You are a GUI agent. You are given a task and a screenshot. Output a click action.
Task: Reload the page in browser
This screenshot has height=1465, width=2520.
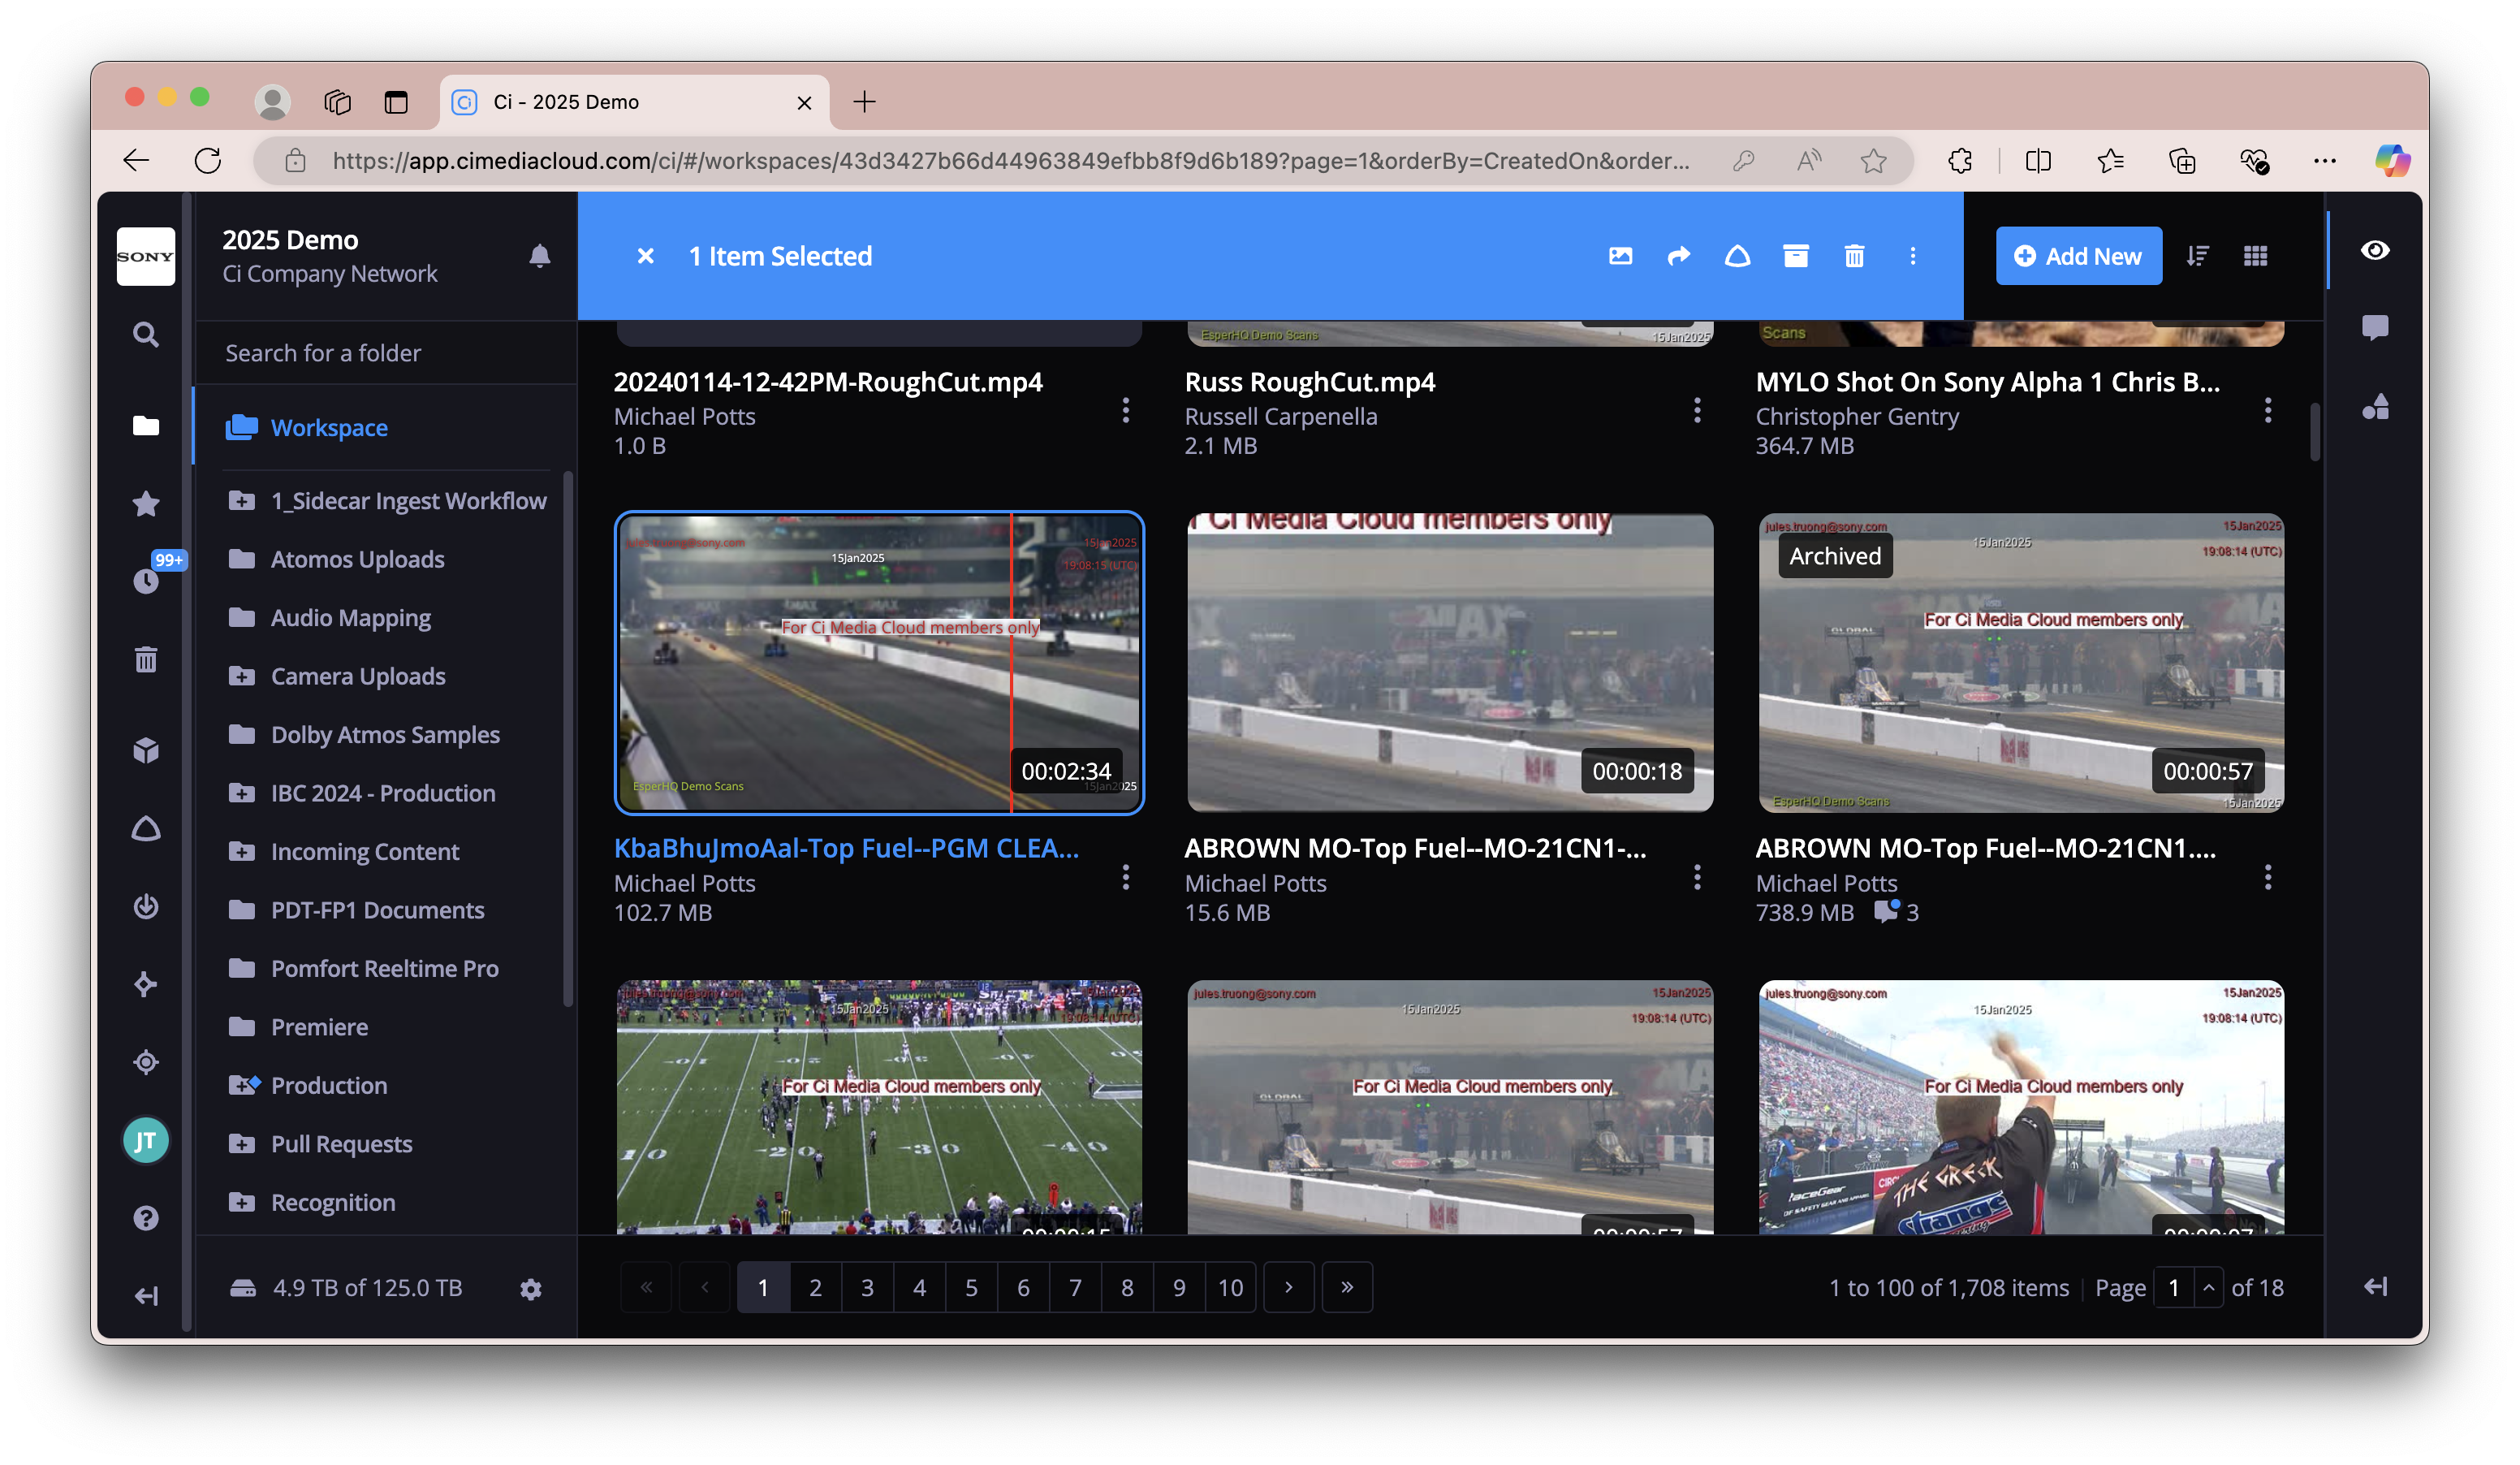pyautogui.click(x=208, y=161)
